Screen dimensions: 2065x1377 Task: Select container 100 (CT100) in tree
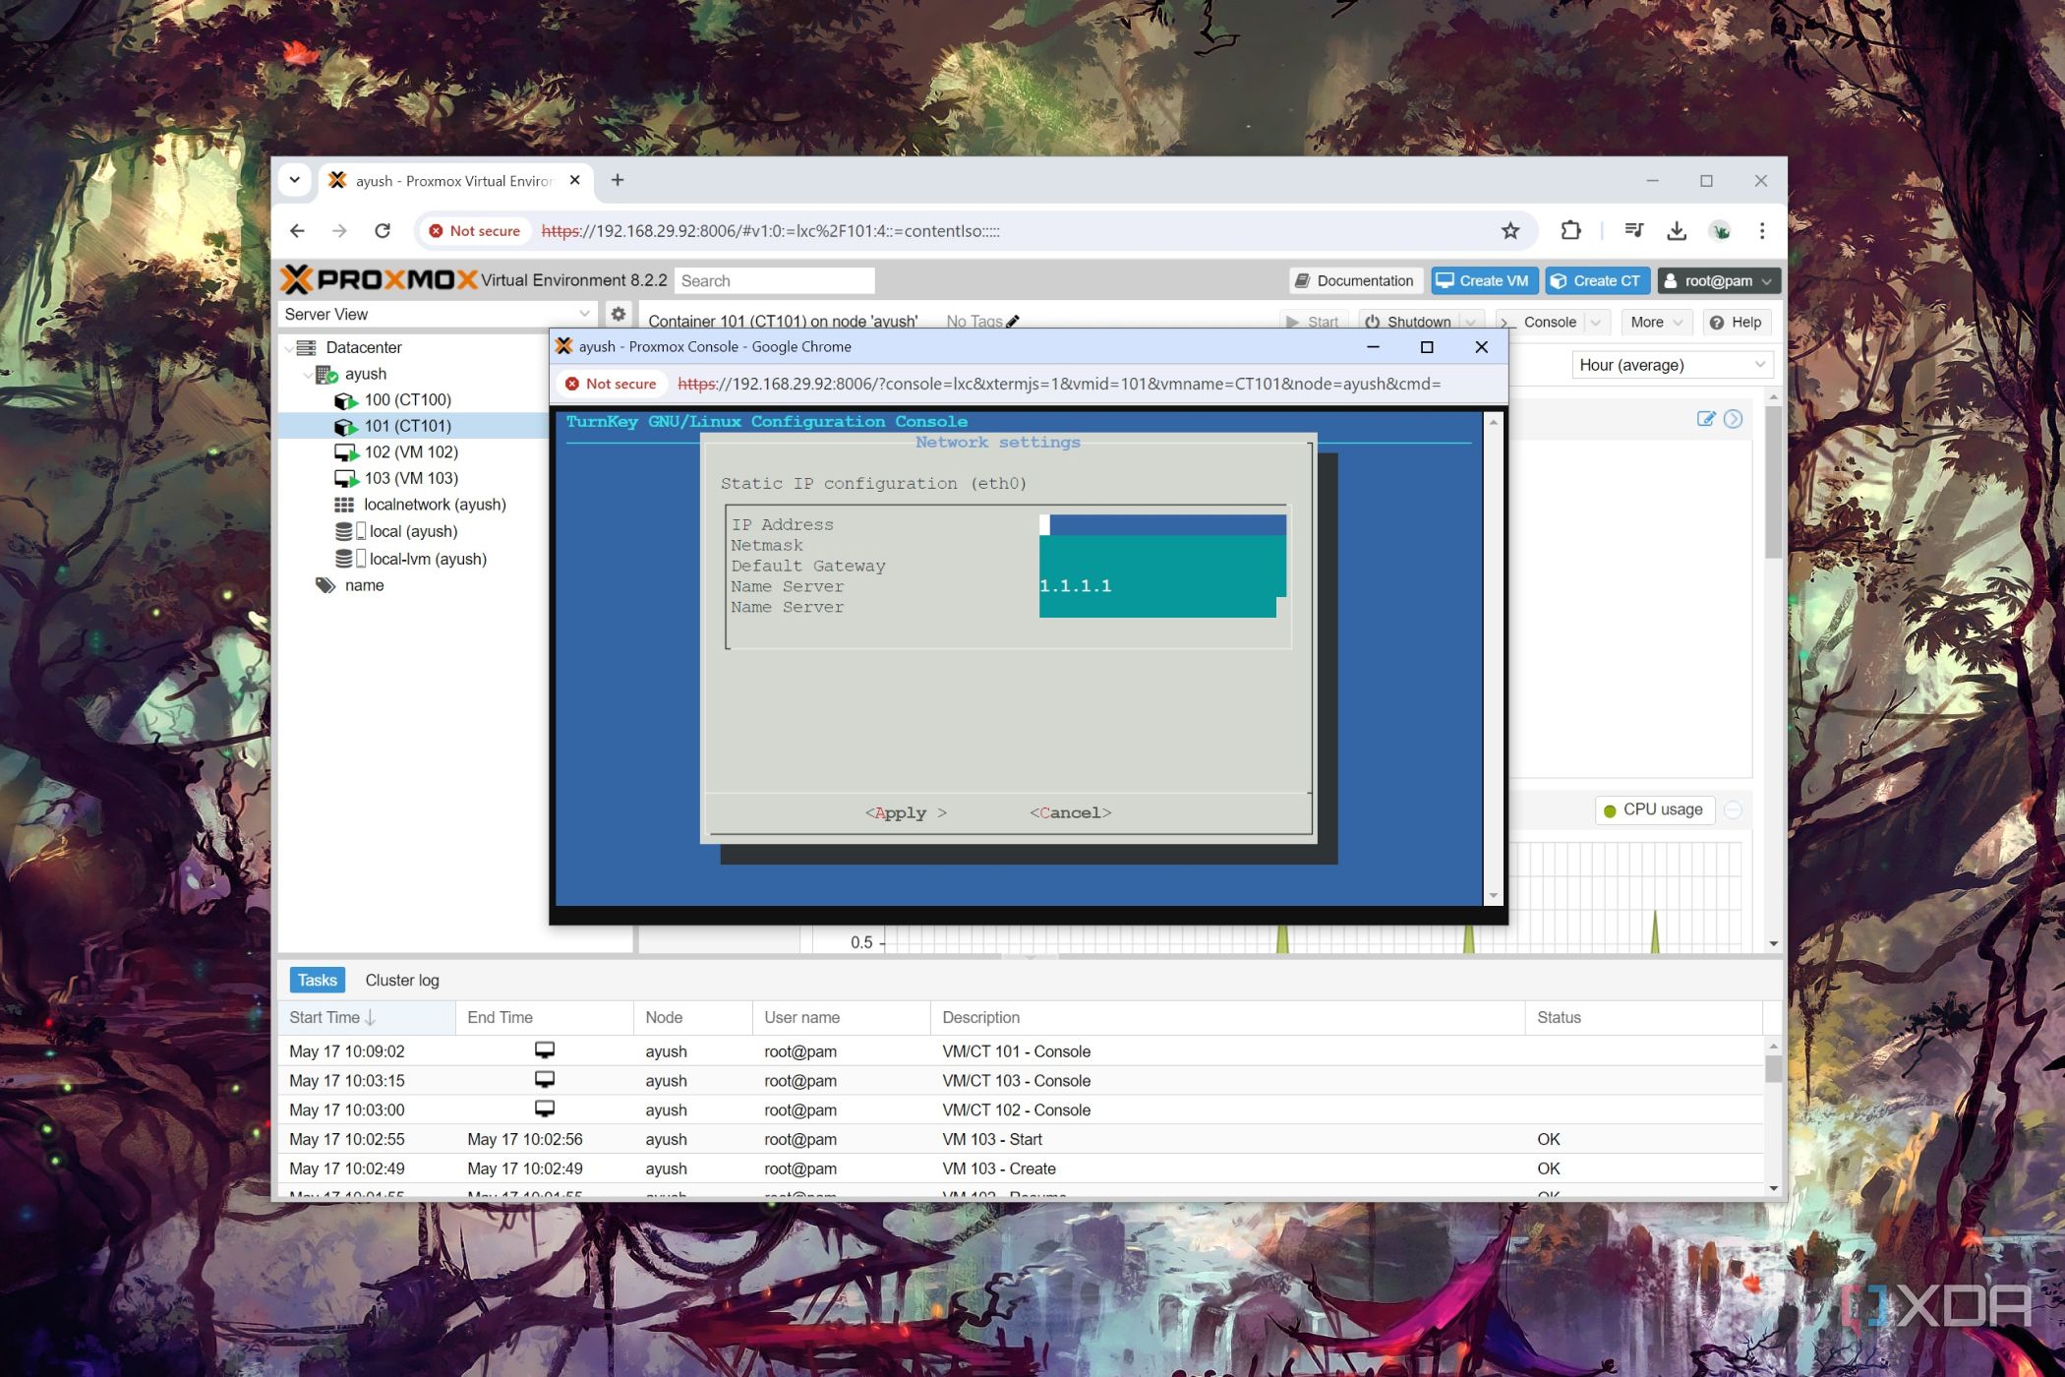point(407,400)
